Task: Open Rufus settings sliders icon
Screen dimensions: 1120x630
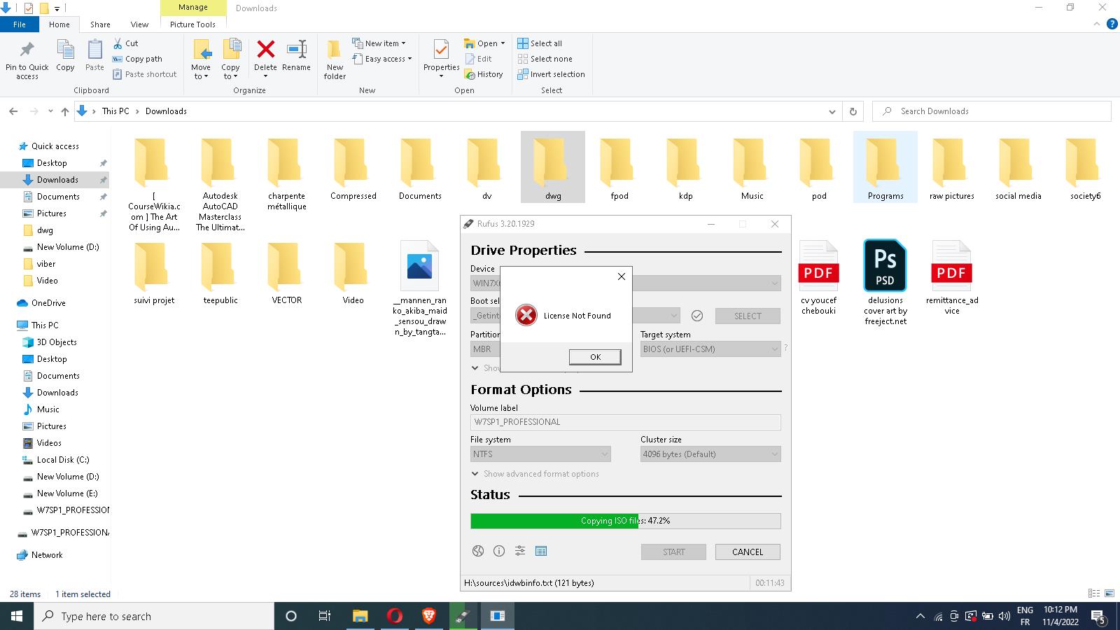Action: [520, 551]
